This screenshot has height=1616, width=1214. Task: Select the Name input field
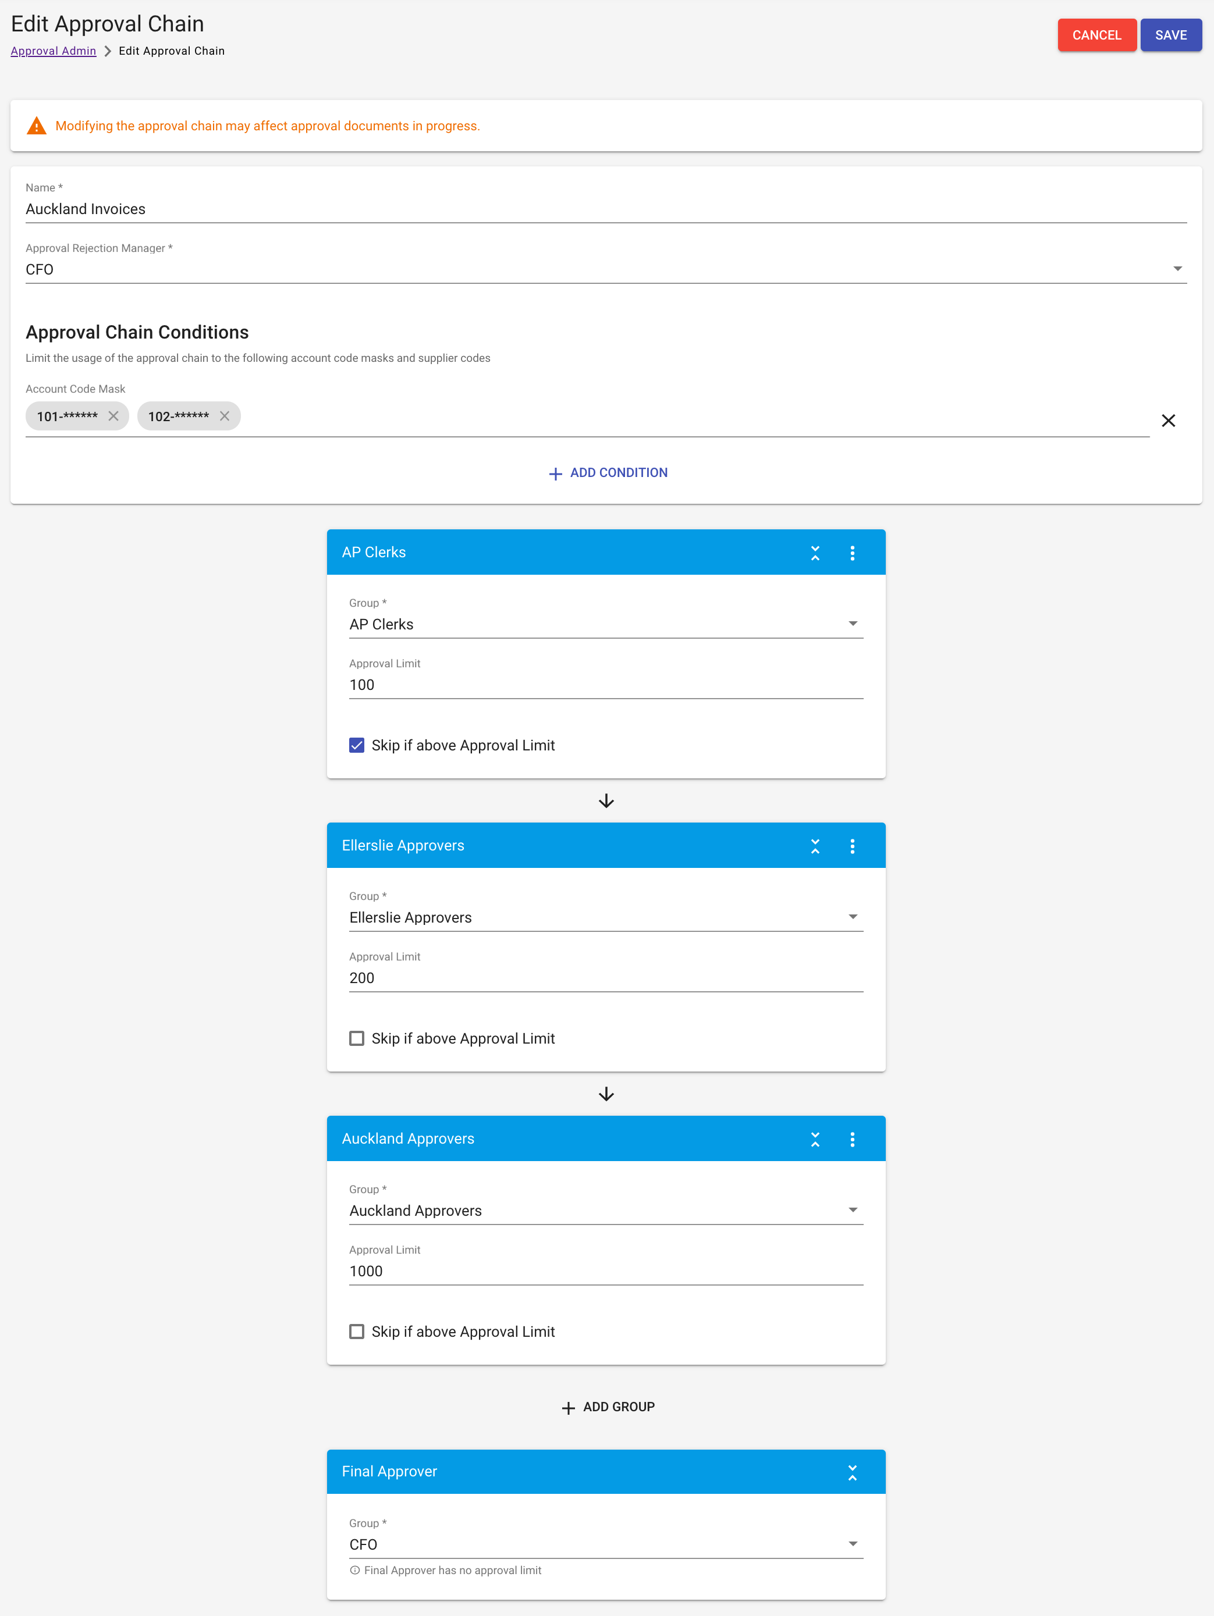coord(607,208)
